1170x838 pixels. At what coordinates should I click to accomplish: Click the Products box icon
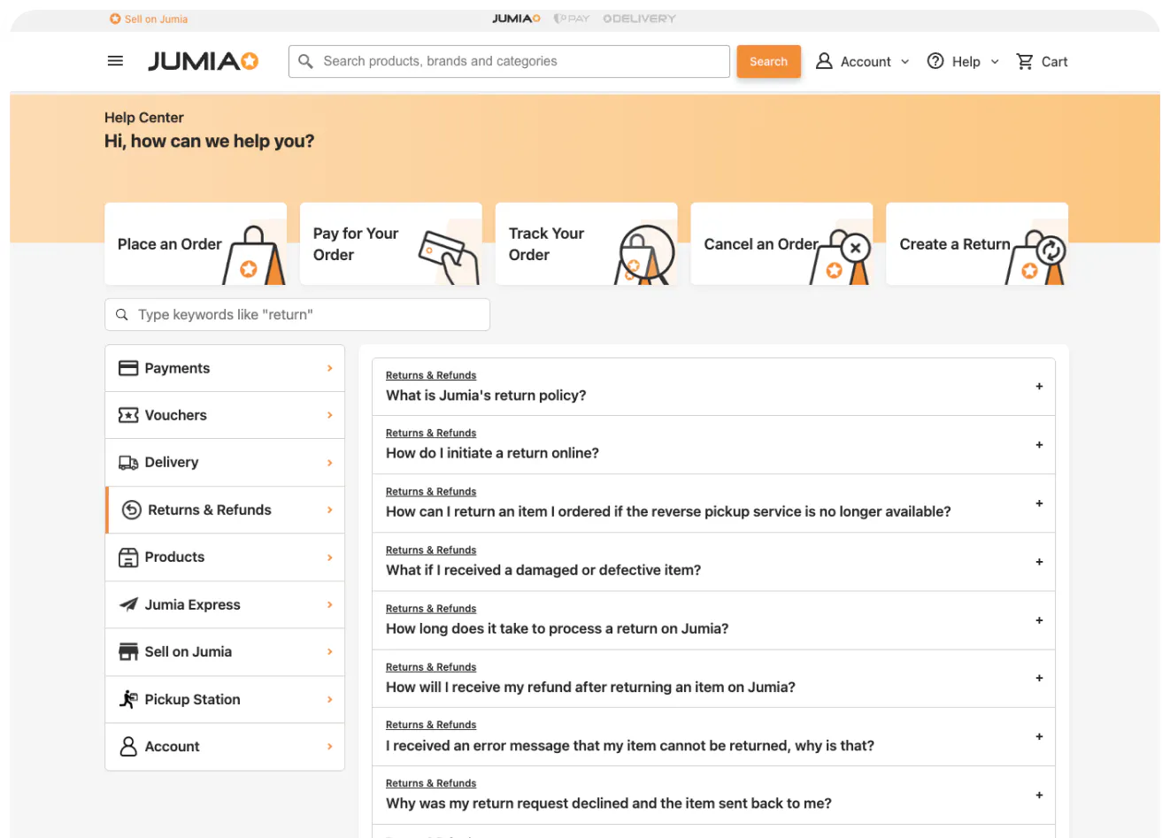point(128,557)
